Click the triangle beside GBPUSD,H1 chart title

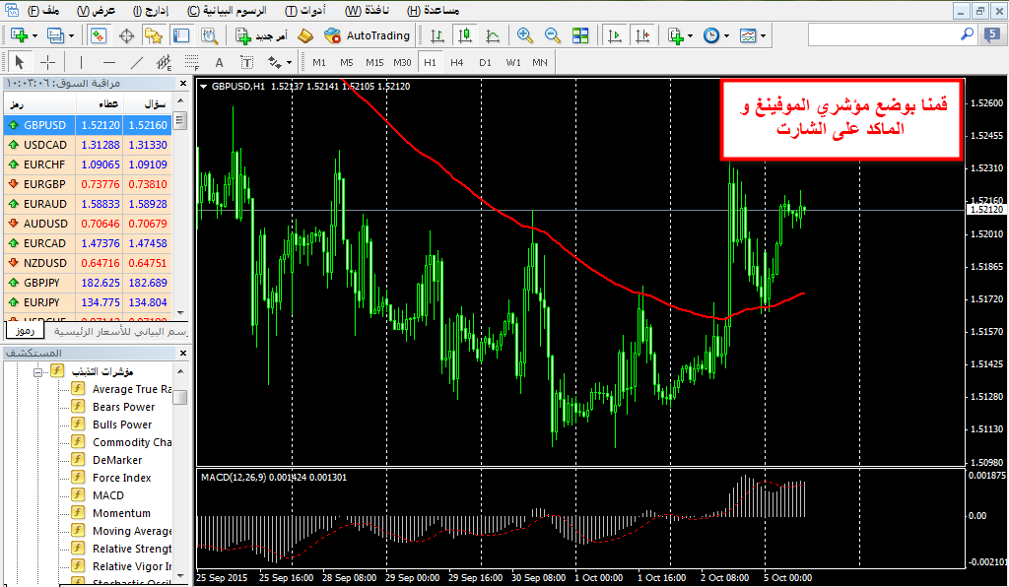(x=204, y=86)
